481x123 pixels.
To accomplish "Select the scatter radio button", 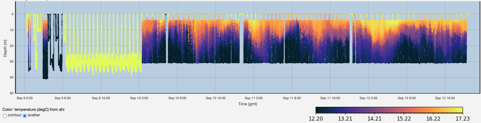I will point(25,116).
